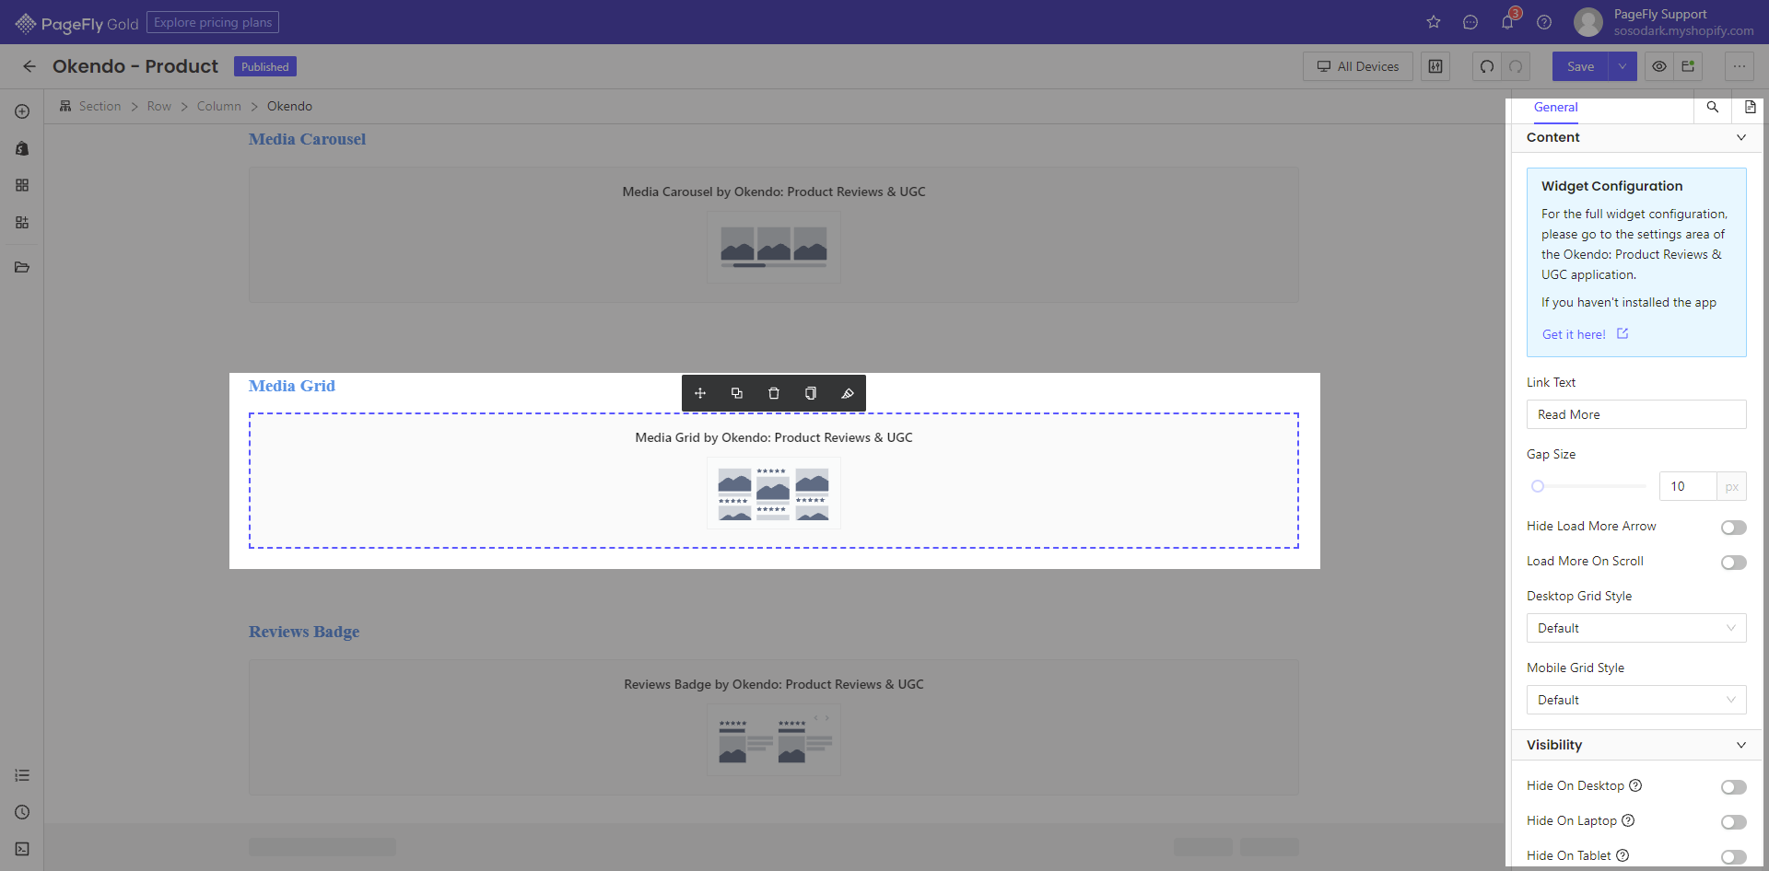Open the Save options dropdown arrow
Screen dimensions: 1769x871
pyautogui.click(x=1623, y=66)
